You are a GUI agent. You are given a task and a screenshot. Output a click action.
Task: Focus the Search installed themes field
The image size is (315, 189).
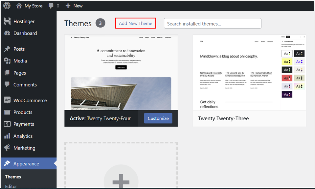[x=213, y=24]
